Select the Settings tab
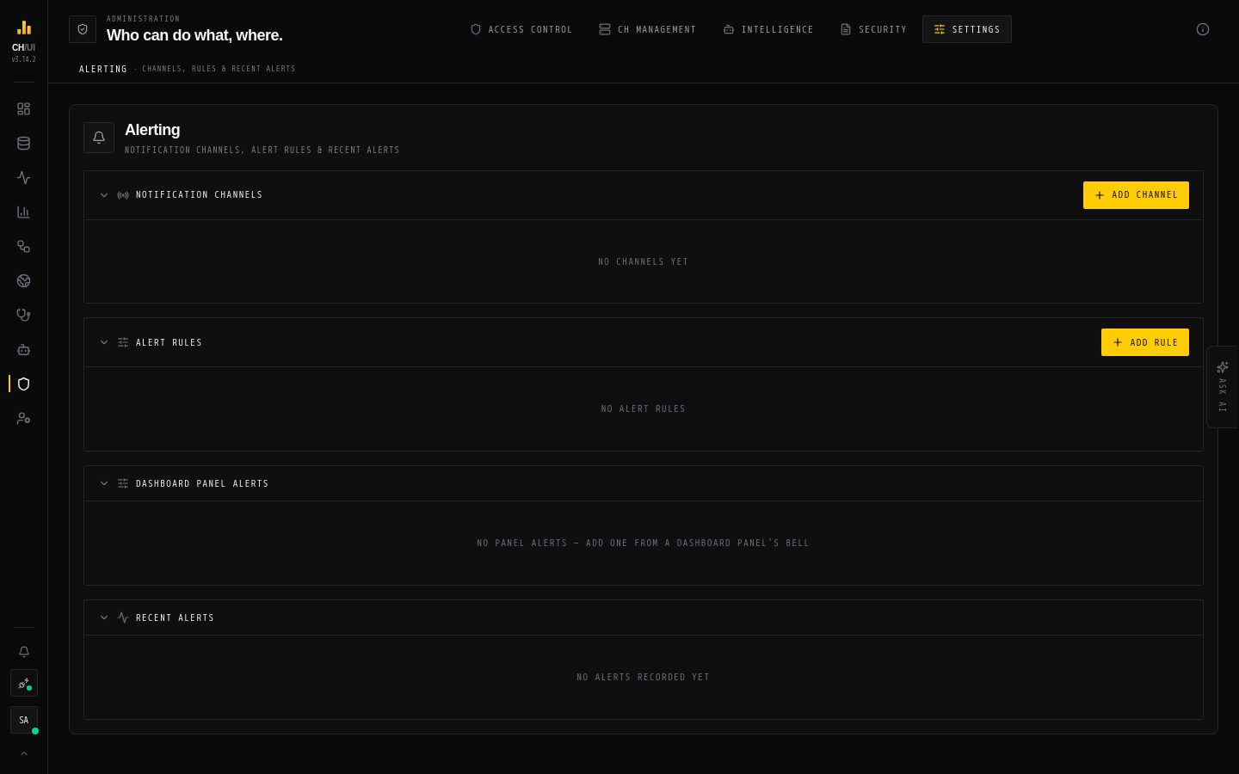 pyautogui.click(x=967, y=29)
